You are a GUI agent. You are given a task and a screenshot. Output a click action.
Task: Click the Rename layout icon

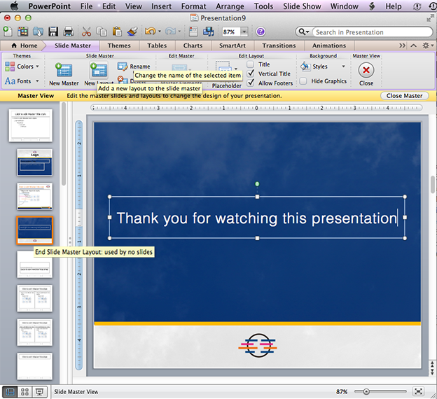coord(123,66)
